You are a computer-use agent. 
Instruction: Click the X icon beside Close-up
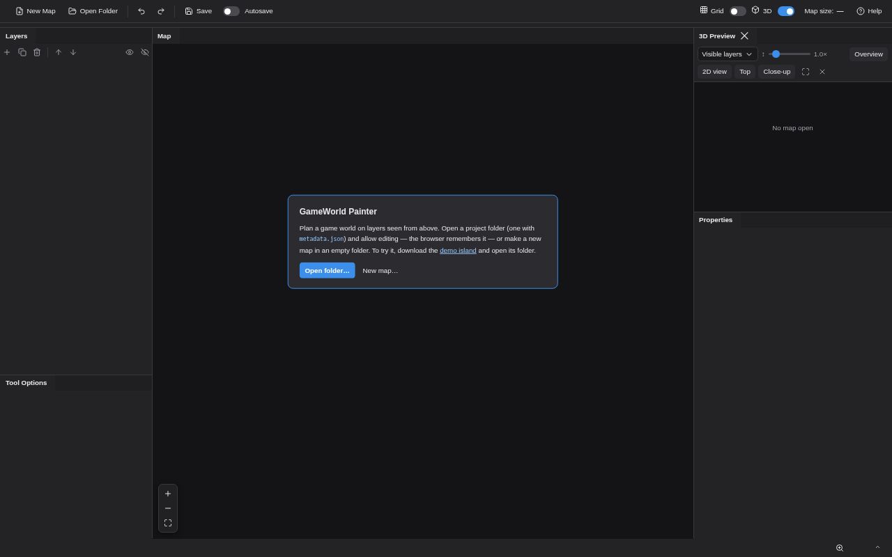(822, 72)
